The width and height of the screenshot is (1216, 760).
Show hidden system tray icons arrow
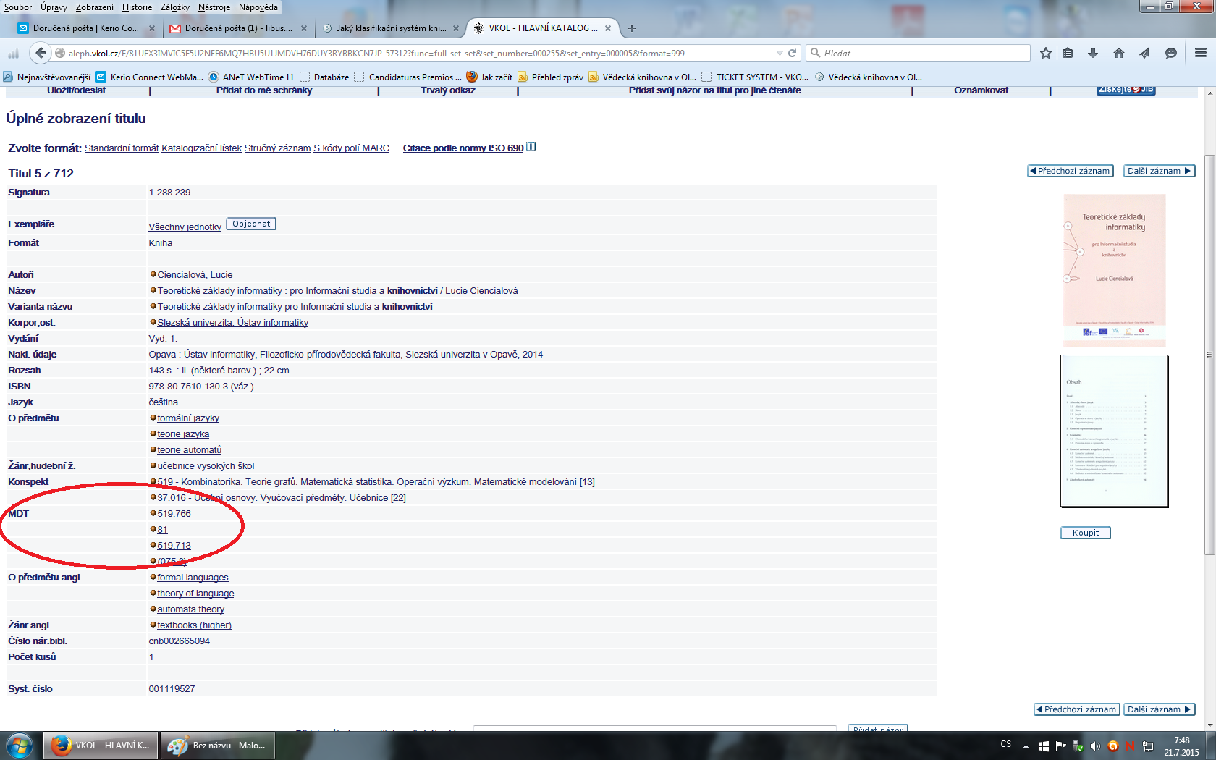coord(1026,746)
